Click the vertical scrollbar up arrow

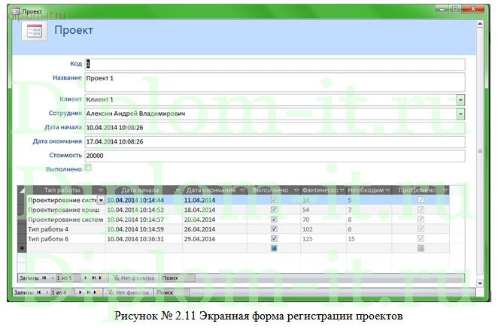pyautogui.click(x=480, y=24)
